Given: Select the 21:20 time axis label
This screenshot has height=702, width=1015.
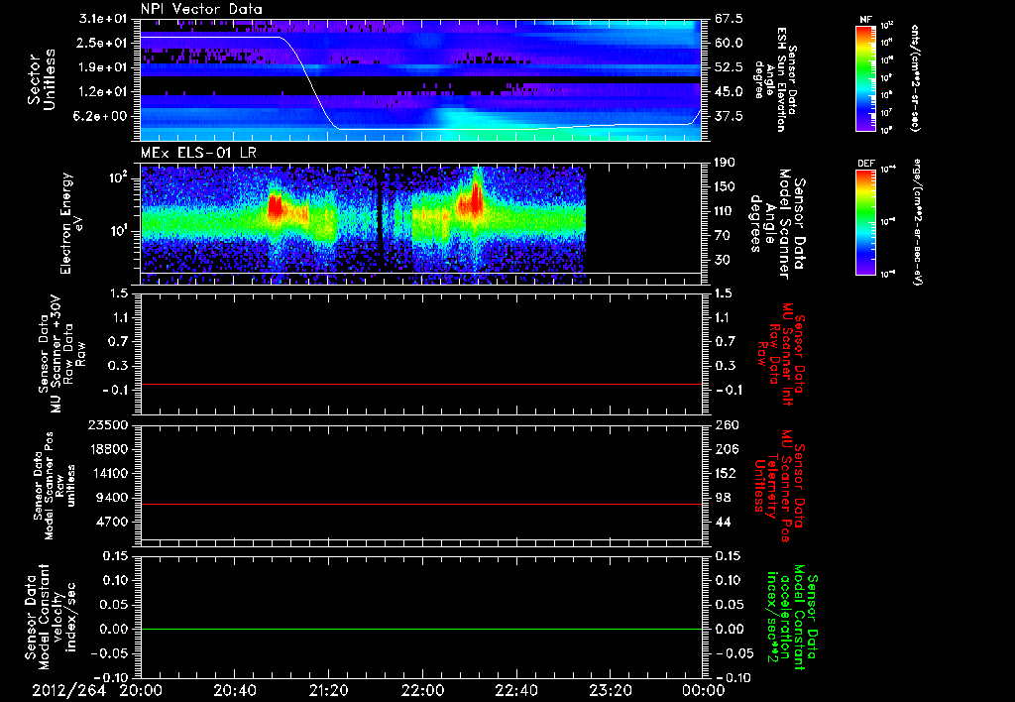Looking at the screenshot, I should tap(329, 691).
